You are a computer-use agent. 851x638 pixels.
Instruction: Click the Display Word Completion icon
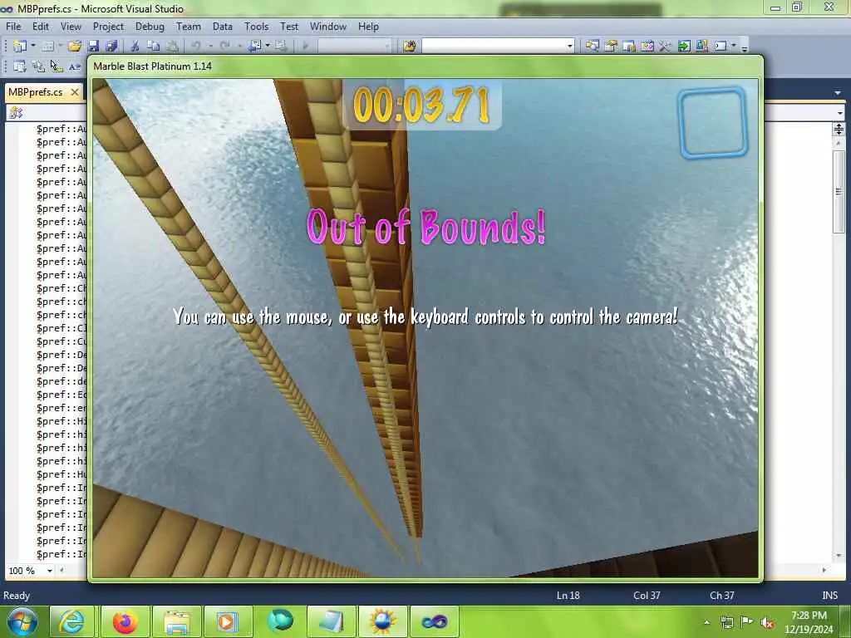(x=74, y=66)
